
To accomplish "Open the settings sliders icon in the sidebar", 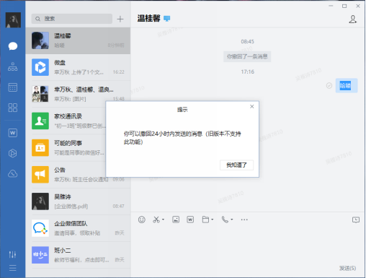I will tap(12, 254).
